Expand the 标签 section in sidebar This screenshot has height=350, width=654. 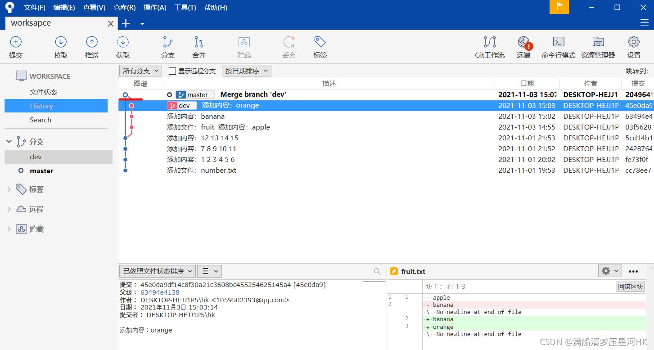9,189
